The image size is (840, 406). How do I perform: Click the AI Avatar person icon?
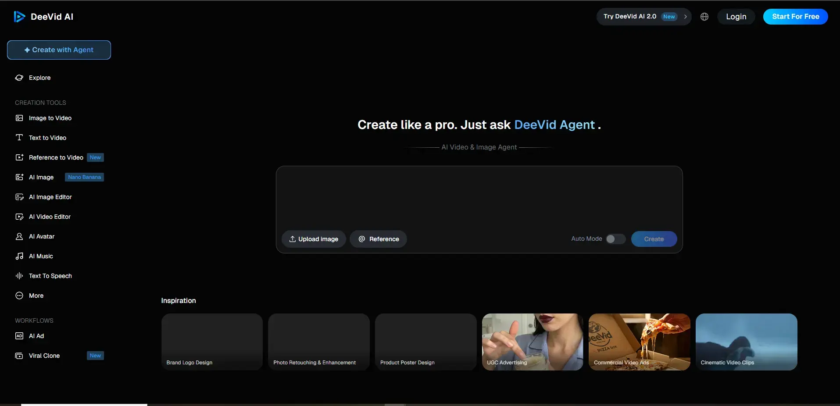pos(19,236)
